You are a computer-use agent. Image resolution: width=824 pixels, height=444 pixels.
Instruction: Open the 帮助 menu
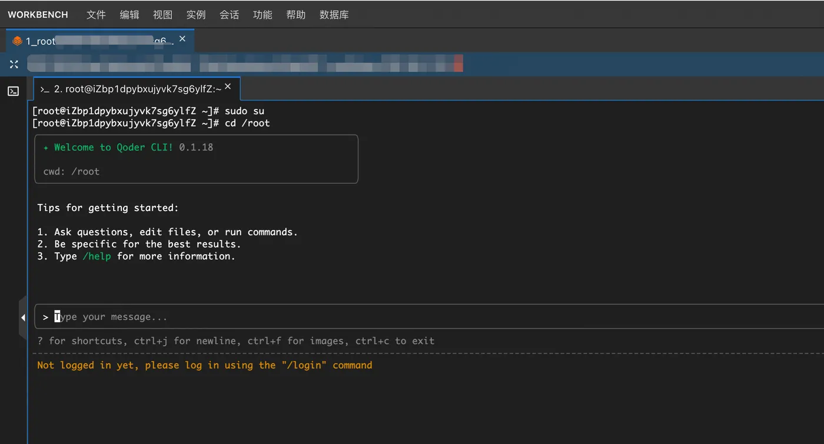click(x=296, y=15)
